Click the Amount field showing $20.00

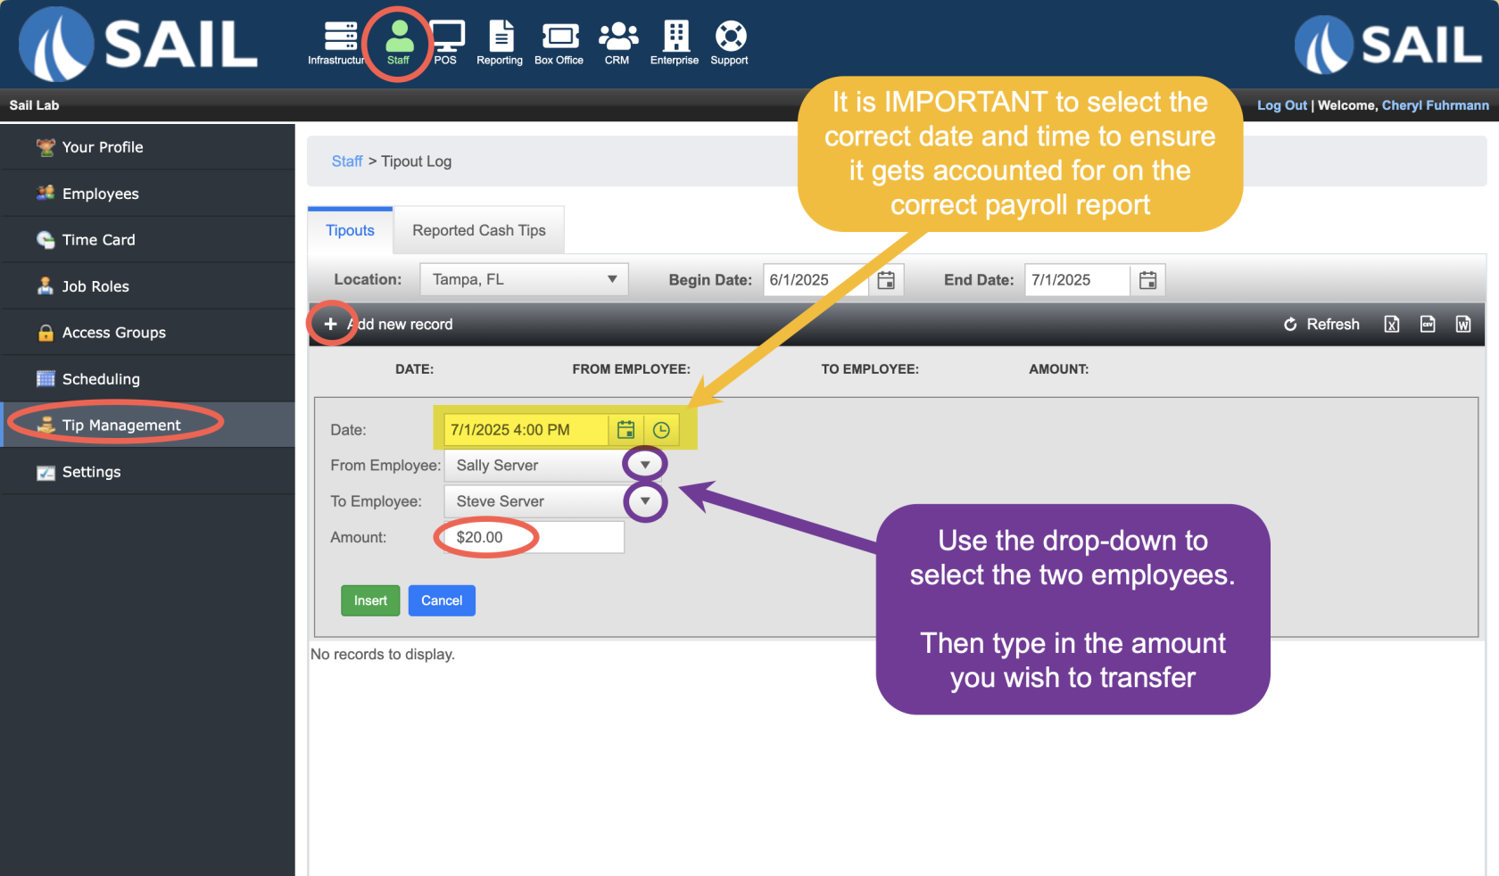point(534,537)
